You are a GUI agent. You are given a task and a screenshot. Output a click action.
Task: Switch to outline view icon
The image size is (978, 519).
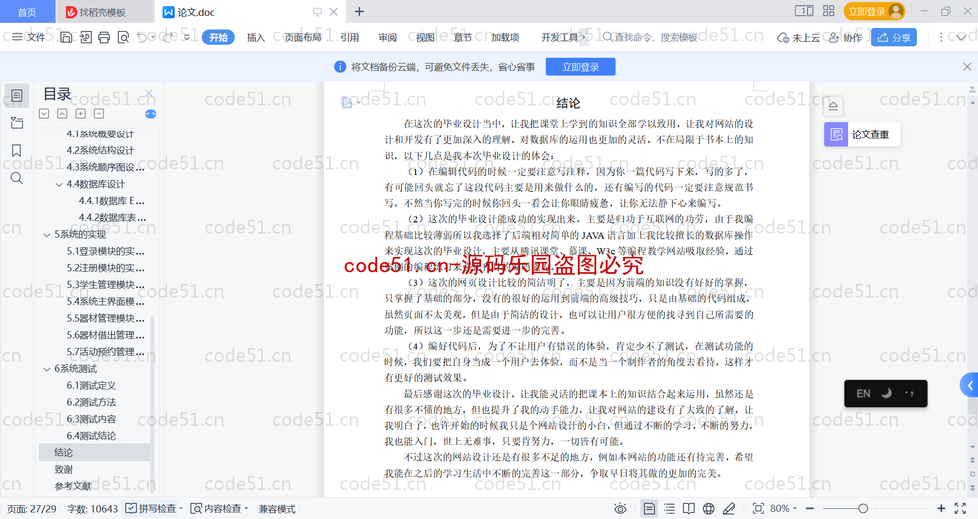coord(669,508)
